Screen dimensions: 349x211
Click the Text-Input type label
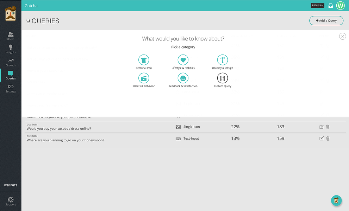pyautogui.click(x=191, y=139)
